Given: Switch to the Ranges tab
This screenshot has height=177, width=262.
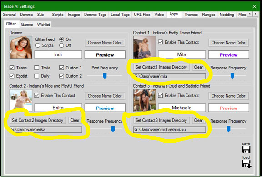Looking at the screenshot, I should point(208,15).
